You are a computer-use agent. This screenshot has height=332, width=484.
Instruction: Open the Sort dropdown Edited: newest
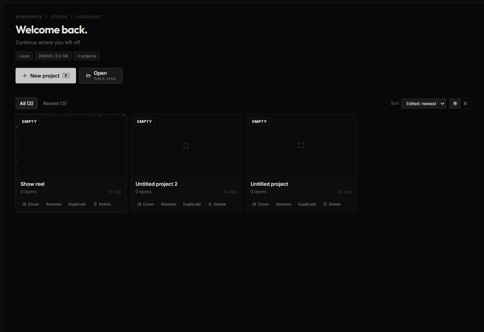click(x=423, y=104)
